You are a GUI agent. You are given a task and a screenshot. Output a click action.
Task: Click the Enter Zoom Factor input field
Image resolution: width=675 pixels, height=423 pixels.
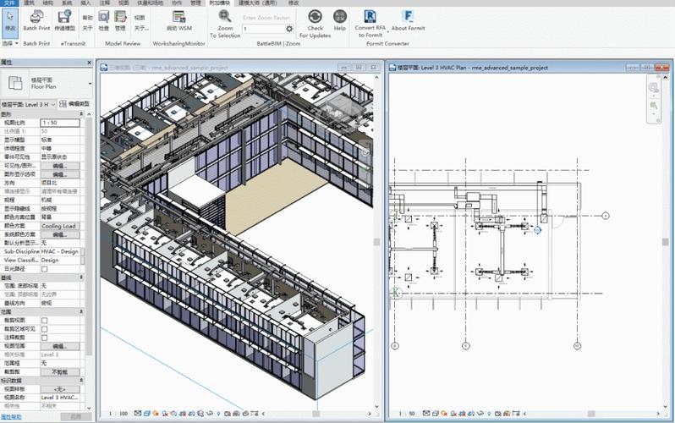click(x=263, y=29)
